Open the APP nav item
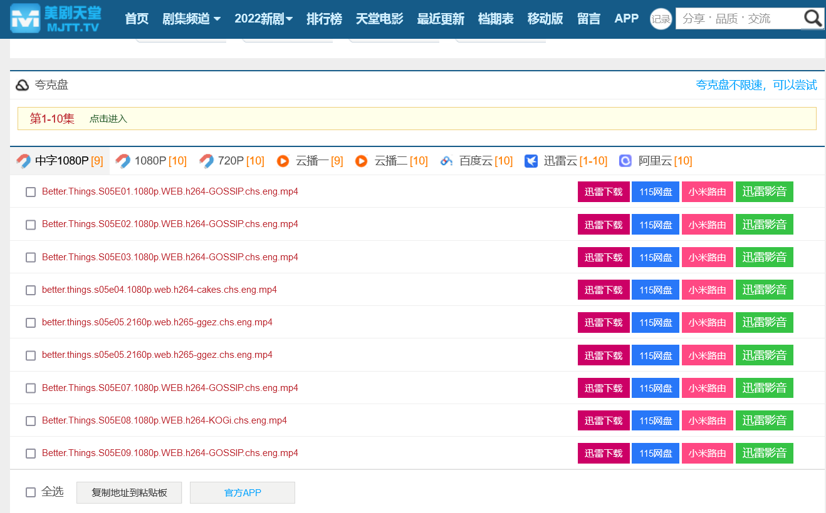The image size is (826, 513). click(x=627, y=19)
